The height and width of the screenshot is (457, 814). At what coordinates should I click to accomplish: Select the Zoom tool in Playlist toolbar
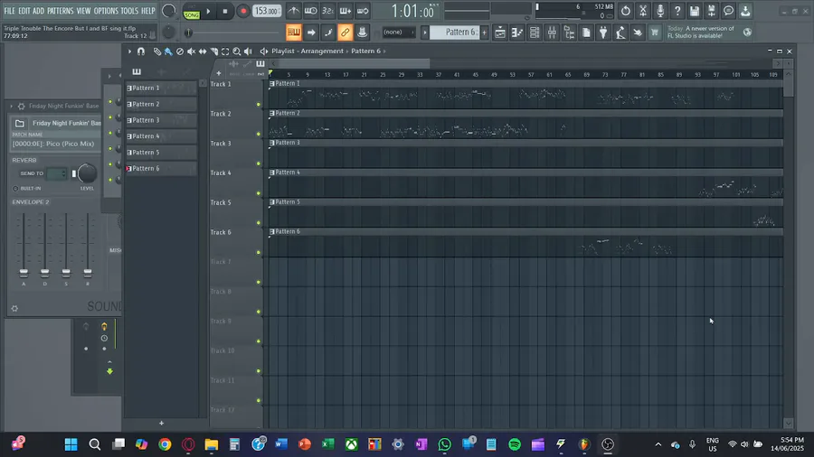click(x=237, y=51)
